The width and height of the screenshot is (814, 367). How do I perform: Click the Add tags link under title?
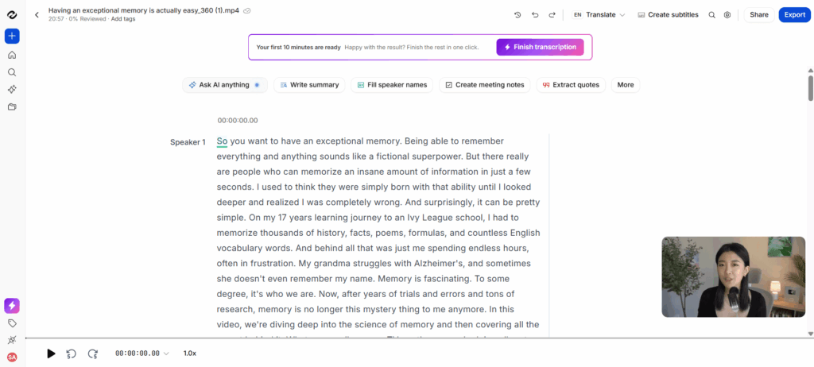tap(123, 18)
